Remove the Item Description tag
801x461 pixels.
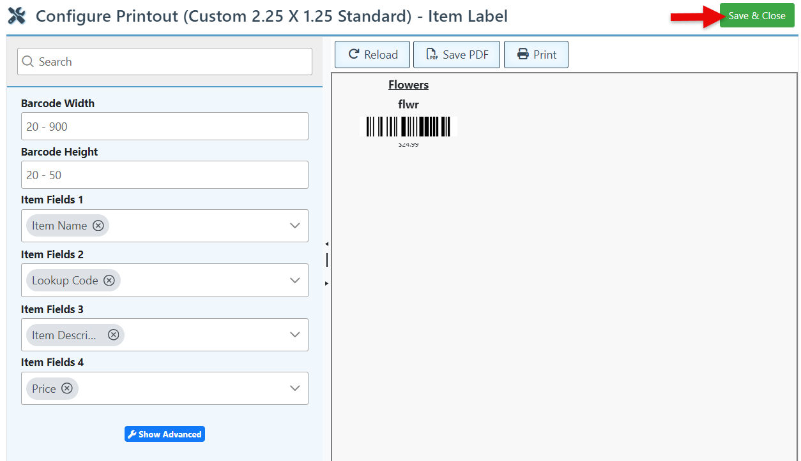coord(113,335)
